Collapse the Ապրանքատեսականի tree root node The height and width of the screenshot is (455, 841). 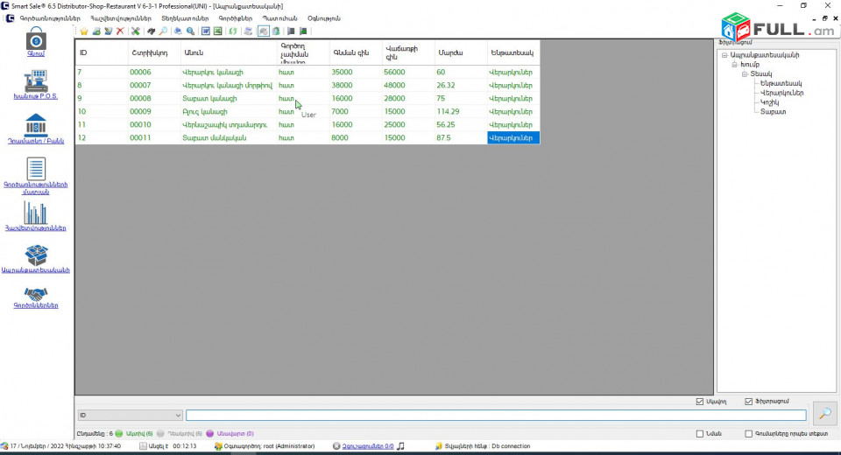click(724, 55)
